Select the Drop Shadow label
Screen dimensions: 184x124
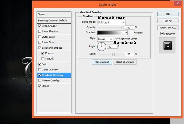pos(50,26)
